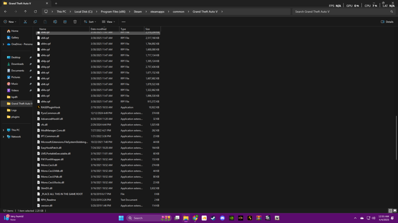Open the NVIDIA app on taskbar
The height and width of the screenshot is (223, 398).
pos(232,218)
